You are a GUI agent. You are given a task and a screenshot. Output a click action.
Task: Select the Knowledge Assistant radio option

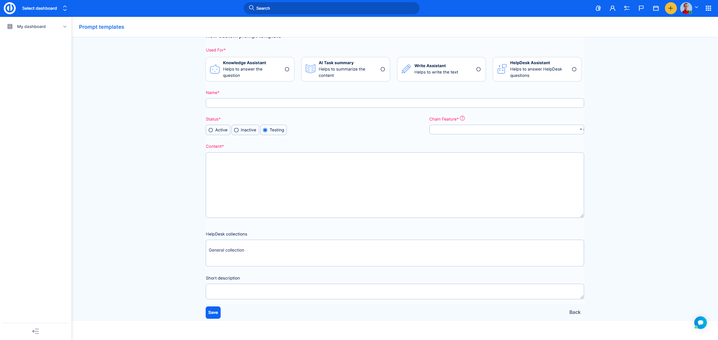pyautogui.click(x=287, y=69)
